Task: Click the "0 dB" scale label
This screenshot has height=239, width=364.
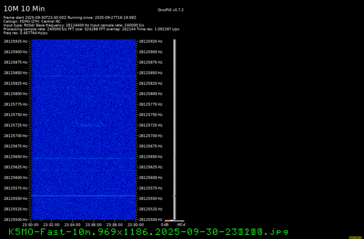Action: pos(165,224)
